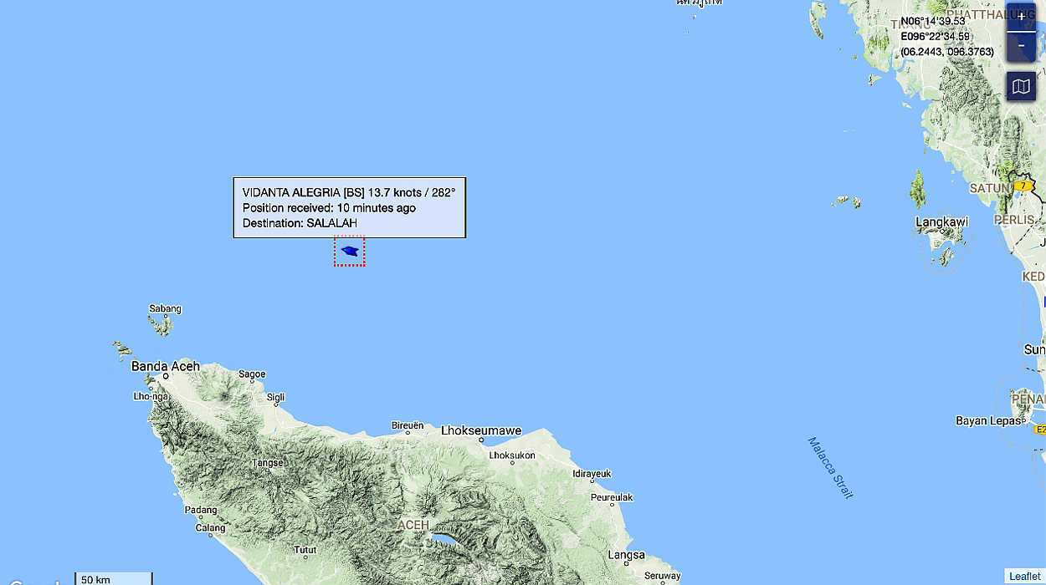Click the Bayan Lepas airport label
Viewport: 1046px width, 585px height.
pyautogui.click(x=988, y=421)
